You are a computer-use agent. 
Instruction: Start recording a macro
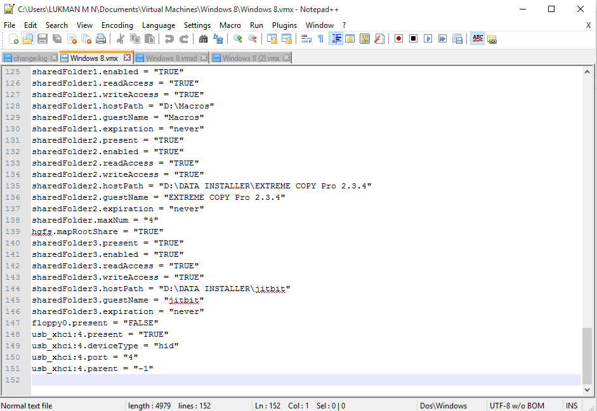pos(398,39)
